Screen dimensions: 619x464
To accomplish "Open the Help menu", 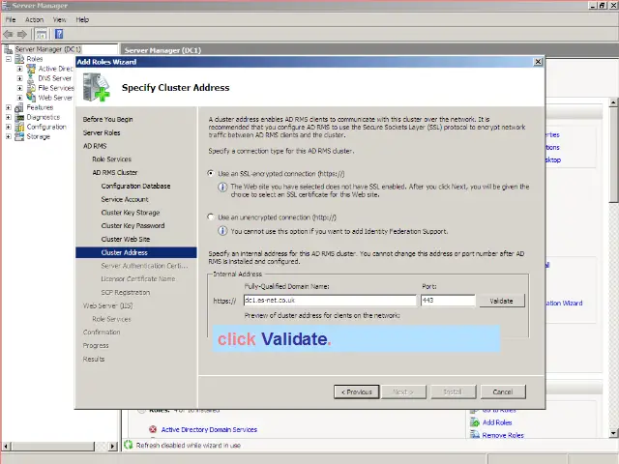I will coord(82,19).
